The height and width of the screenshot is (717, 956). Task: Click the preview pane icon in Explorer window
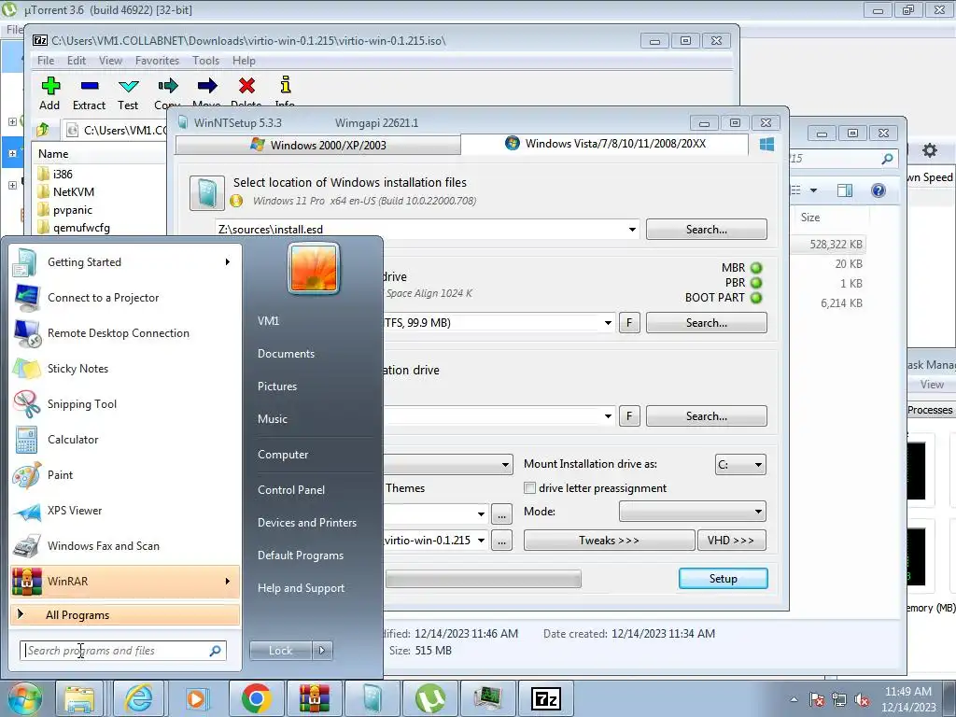click(x=844, y=190)
